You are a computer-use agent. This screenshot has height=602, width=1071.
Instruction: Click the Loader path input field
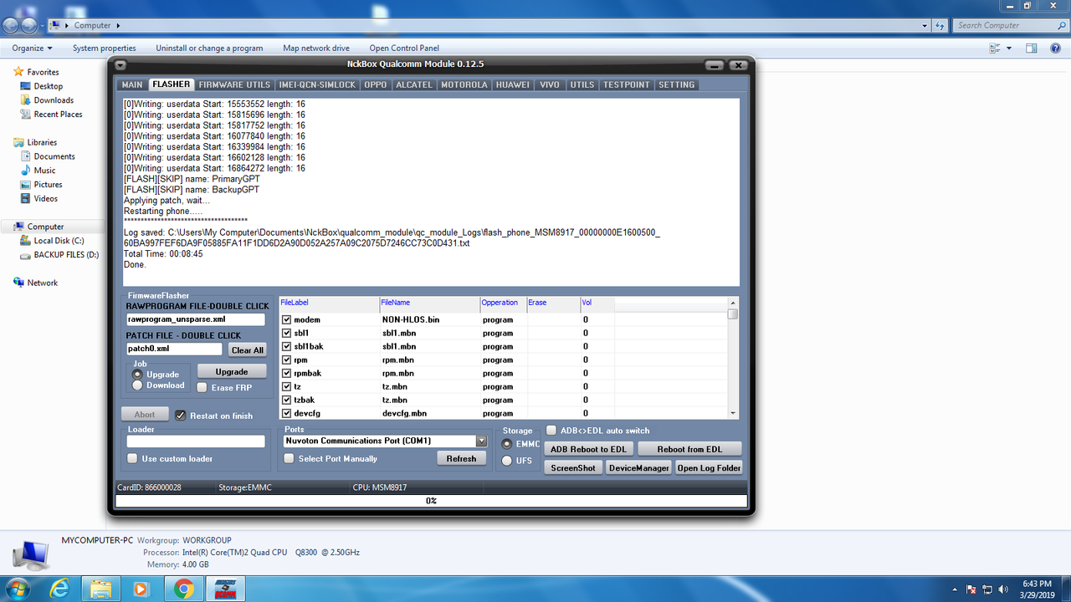pos(196,441)
